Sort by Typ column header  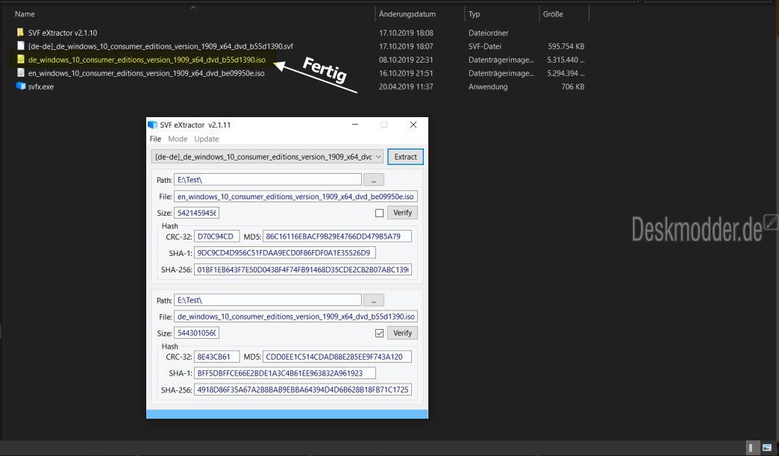475,14
